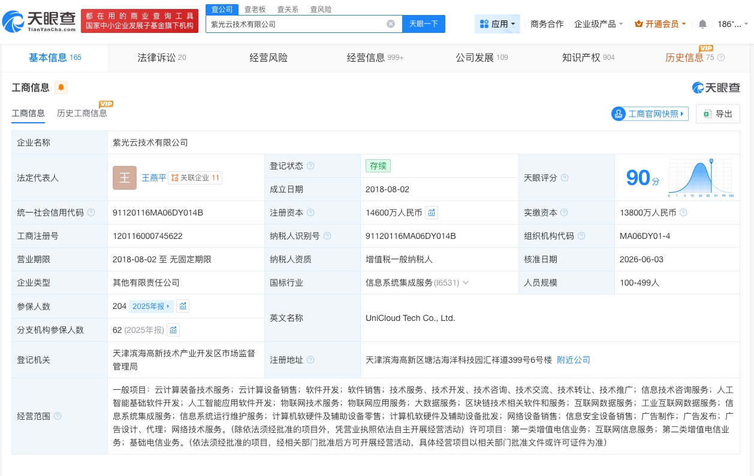This screenshot has height=476, width=754.
Task: Click the English name UniCloud Tech Co., Ltd.
Action: point(411,318)
